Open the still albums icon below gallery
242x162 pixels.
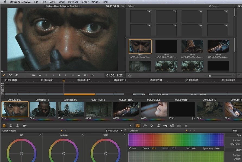pyautogui.click(x=129, y=75)
